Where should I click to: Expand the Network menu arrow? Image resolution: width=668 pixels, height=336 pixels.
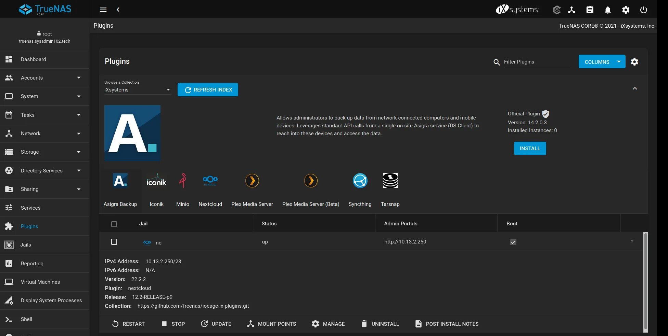click(x=79, y=134)
